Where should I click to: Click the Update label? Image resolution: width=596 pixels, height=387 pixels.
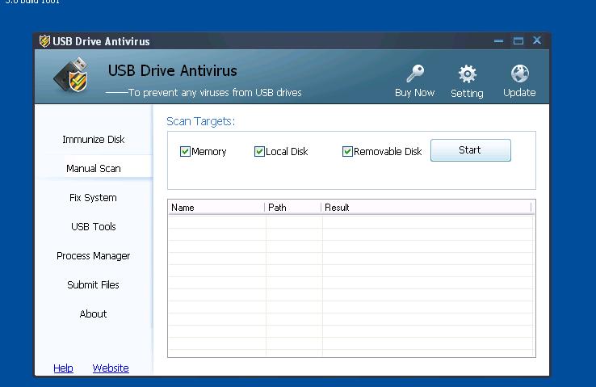tap(519, 93)
